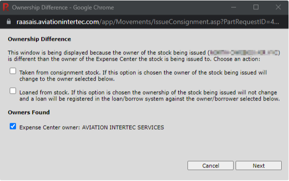Click the Choose an action instruction text
289x181 pixels.
[x=237, y=59]
